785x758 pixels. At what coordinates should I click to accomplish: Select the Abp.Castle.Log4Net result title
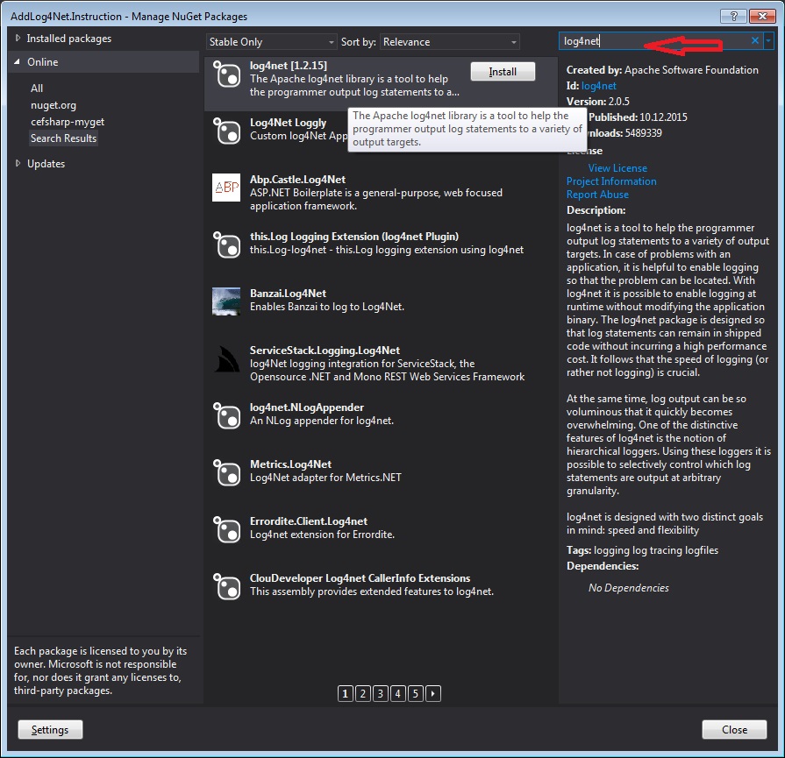[x=297, y=180]
